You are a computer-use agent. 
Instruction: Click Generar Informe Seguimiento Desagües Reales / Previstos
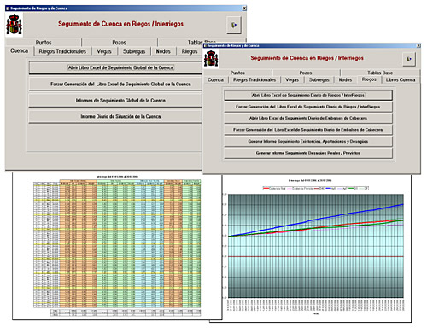click(308, 153)
